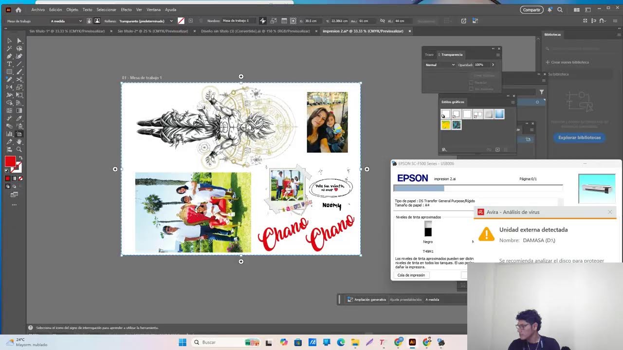
Task: Toggle the Recortar checkbox in Transparencia
Action: coord(471,83)
